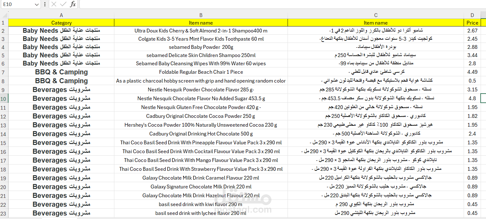
Task: Click the Arabic item name in row 14
Action: [x=376, y=134]
